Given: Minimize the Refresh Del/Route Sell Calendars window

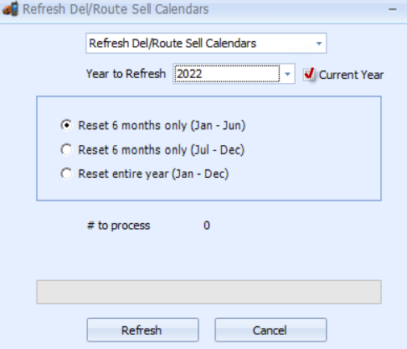Looking at the screenshot, I should tap(392, 9).
